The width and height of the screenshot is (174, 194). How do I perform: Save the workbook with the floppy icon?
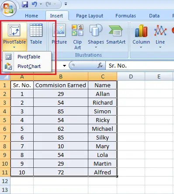point(25,4)
